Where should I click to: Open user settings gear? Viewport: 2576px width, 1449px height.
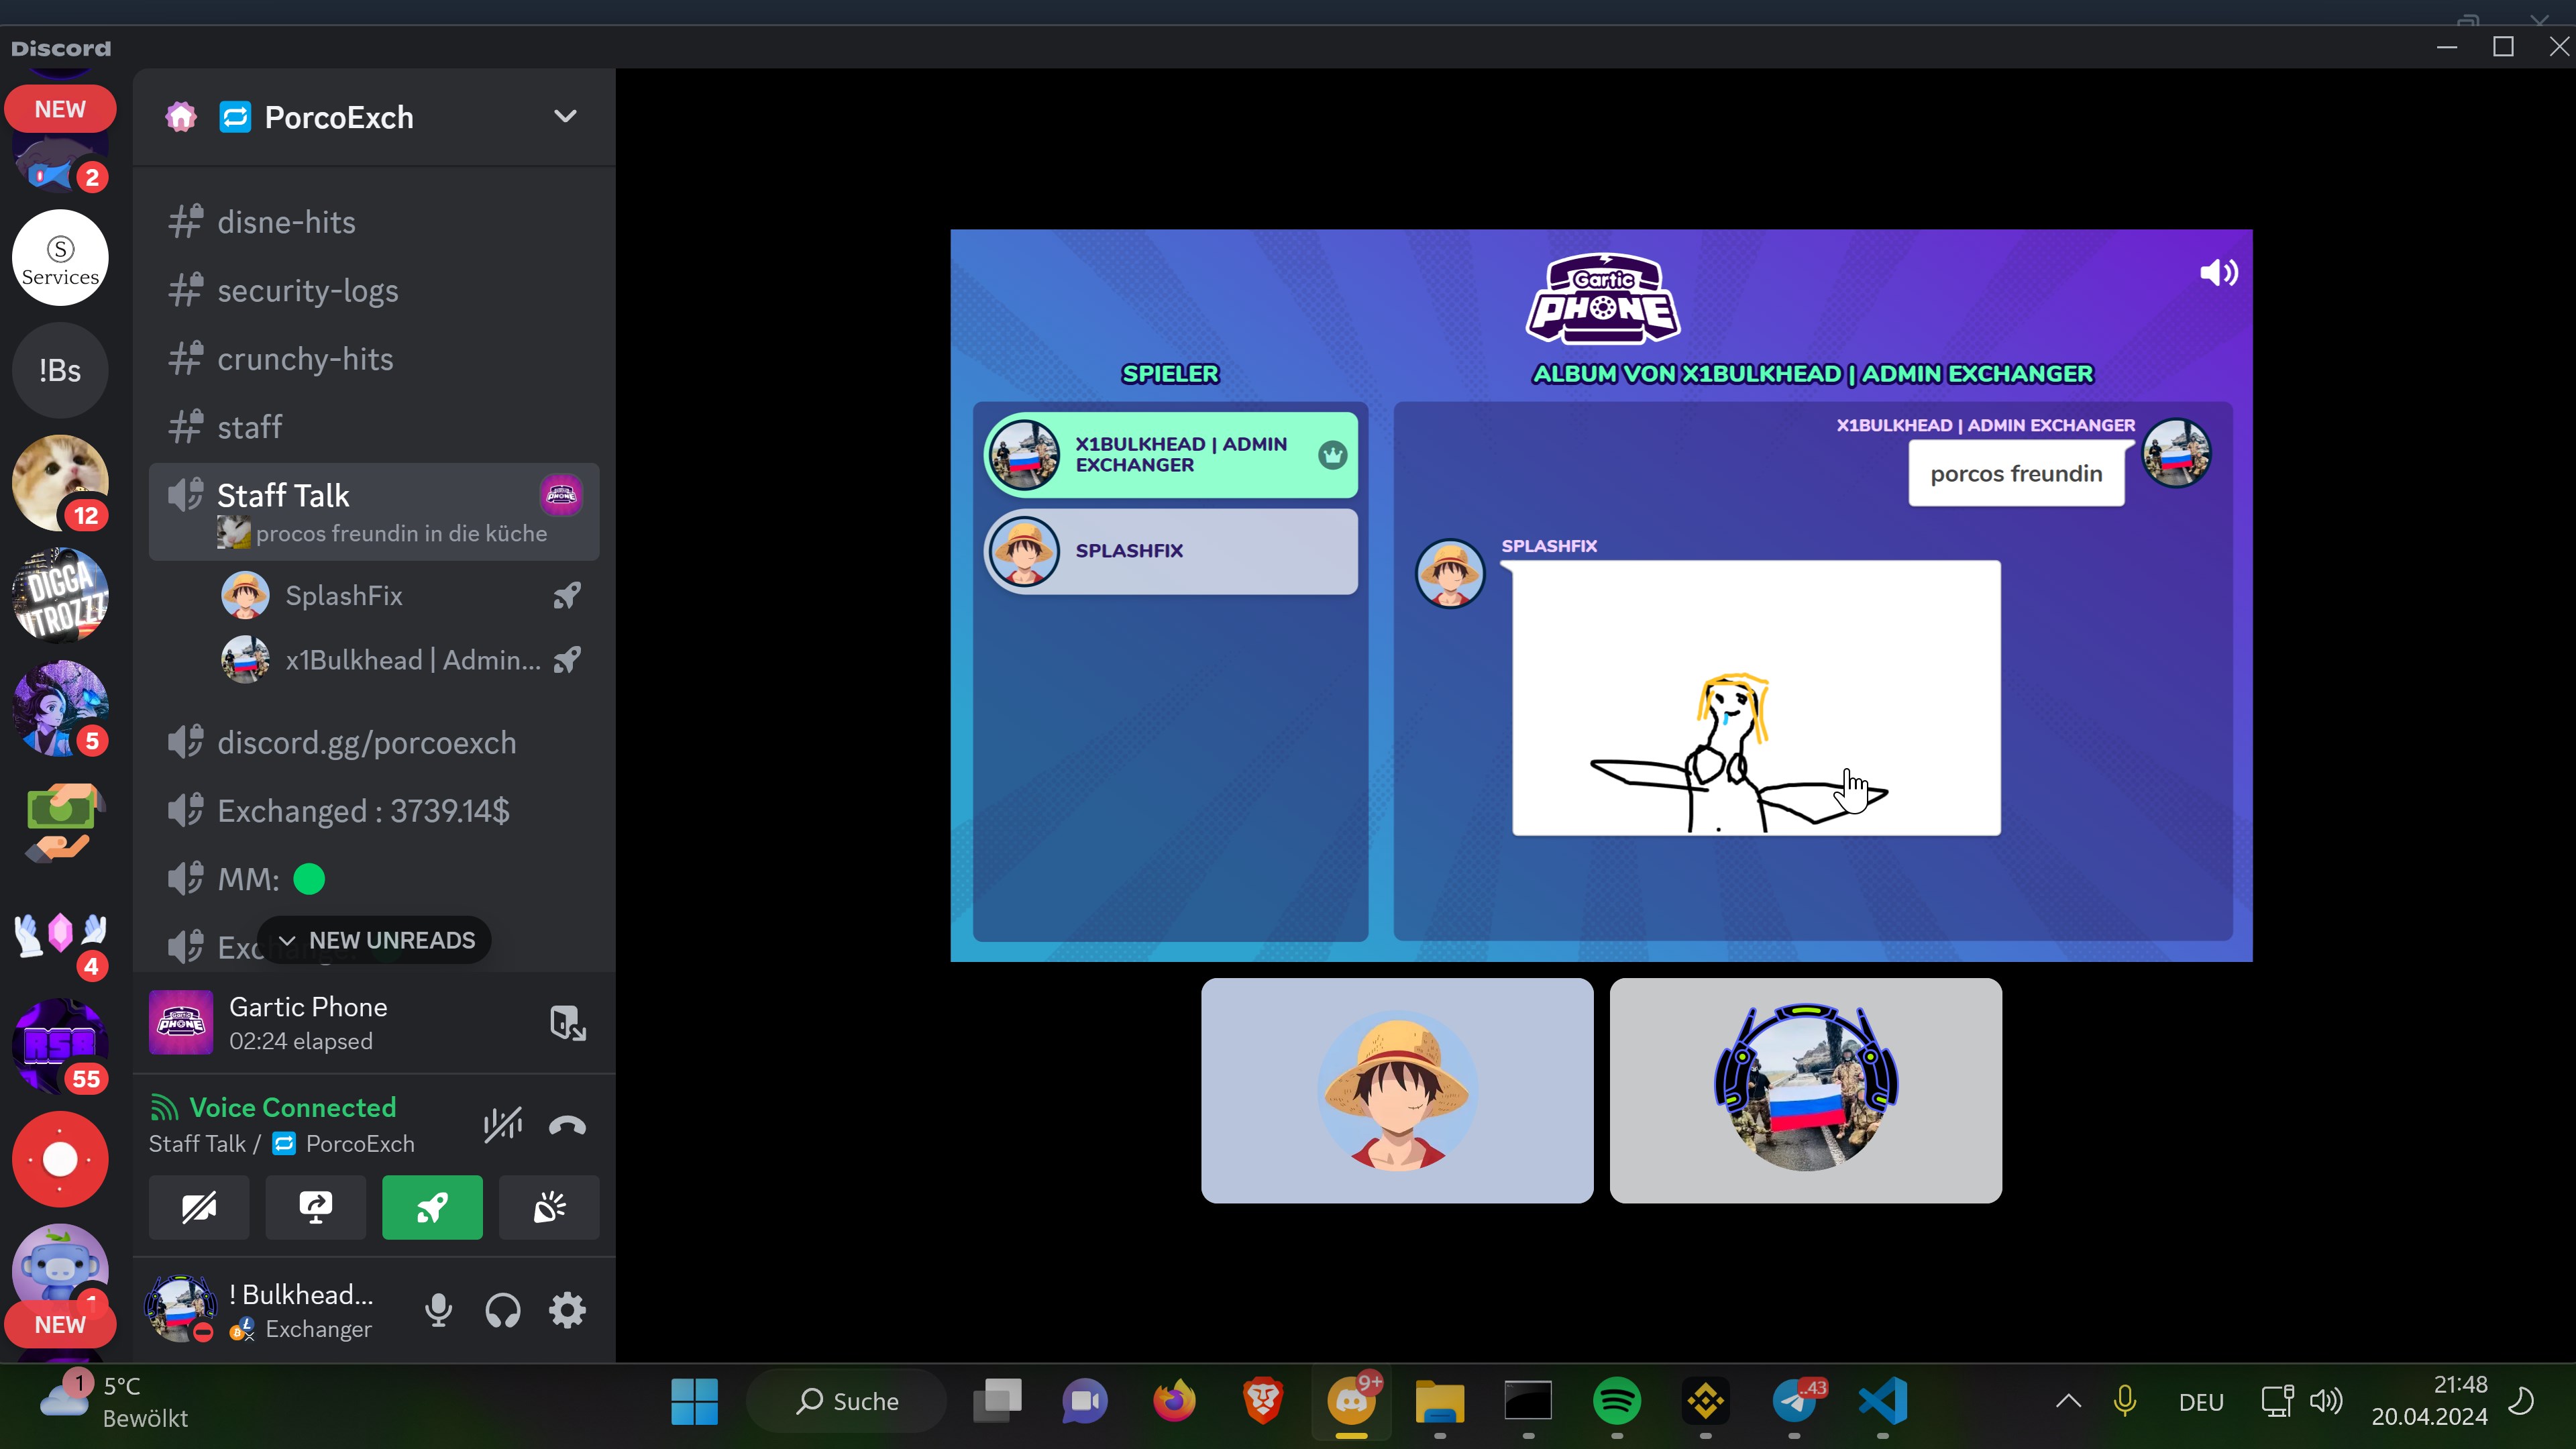pos(567,1309)
